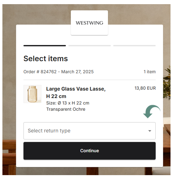Click the Select return type placeholder text

point(49,131)
